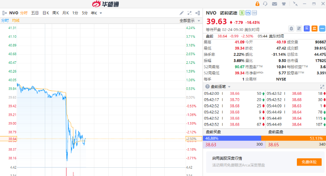Open the mail messages icon

pyautogui.click(x=274, y=4)
